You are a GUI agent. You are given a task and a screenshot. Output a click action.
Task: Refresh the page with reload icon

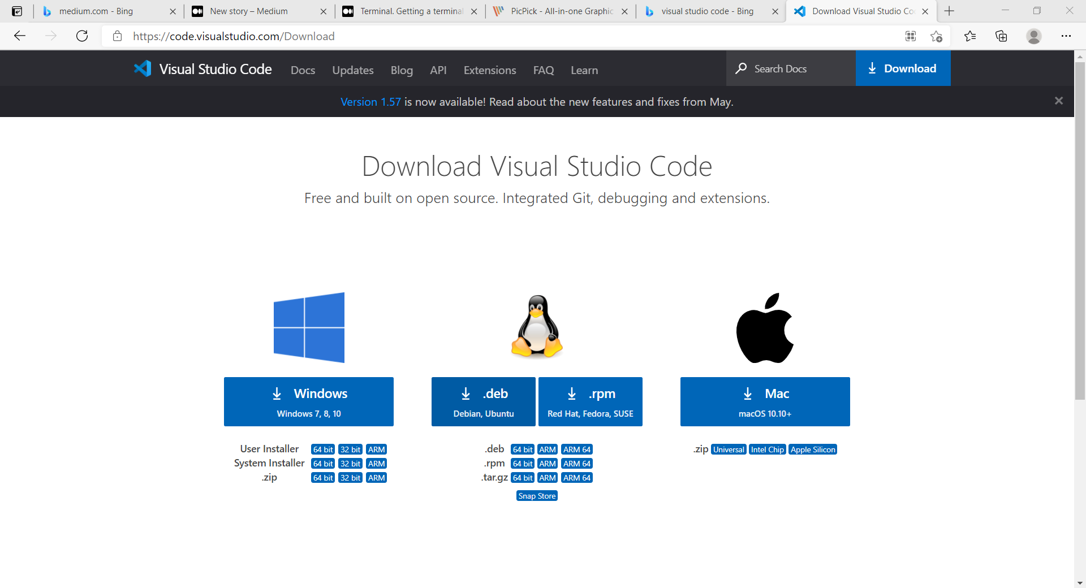click(x=82, y=36)
